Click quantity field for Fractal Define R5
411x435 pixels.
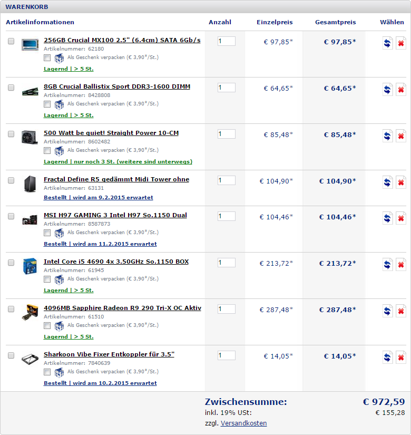pos(227,180)
